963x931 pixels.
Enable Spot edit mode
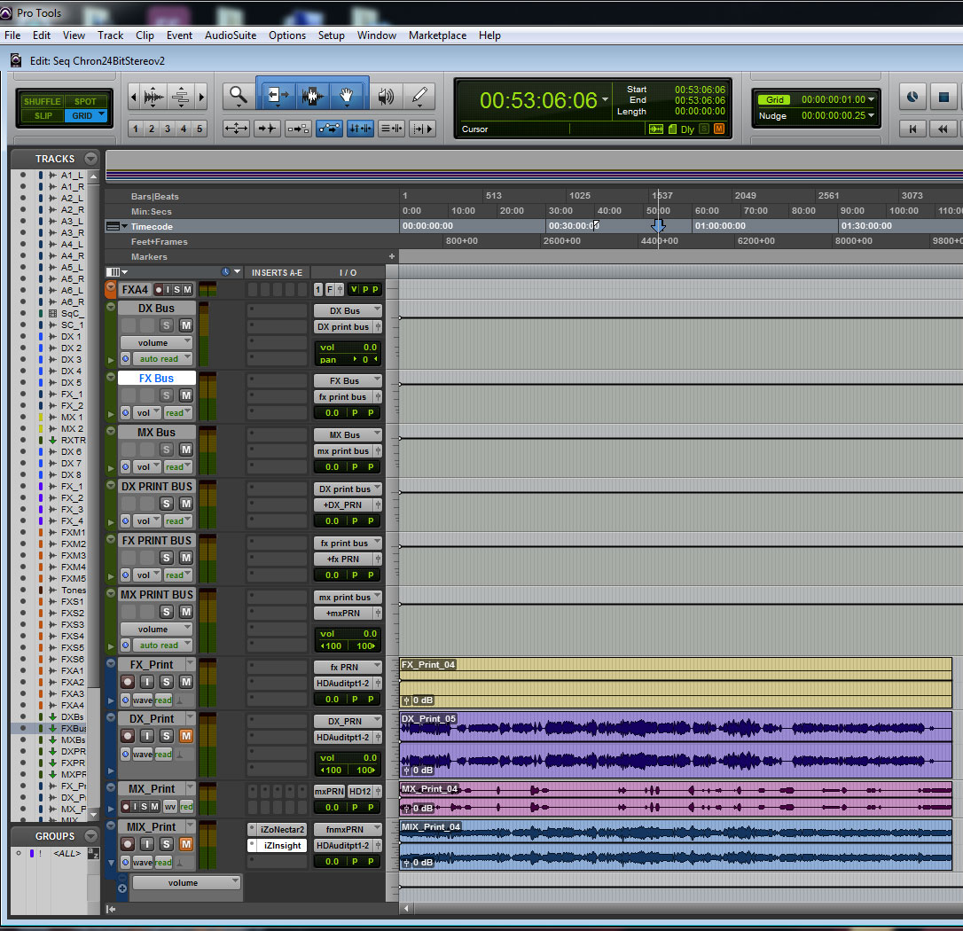tap(85, 101)
